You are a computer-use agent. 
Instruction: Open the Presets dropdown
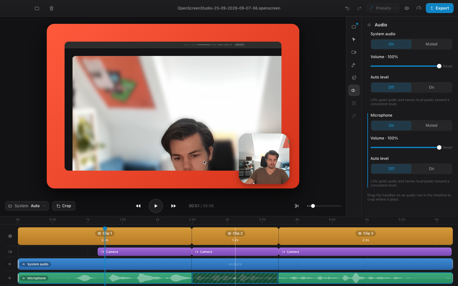383,8
